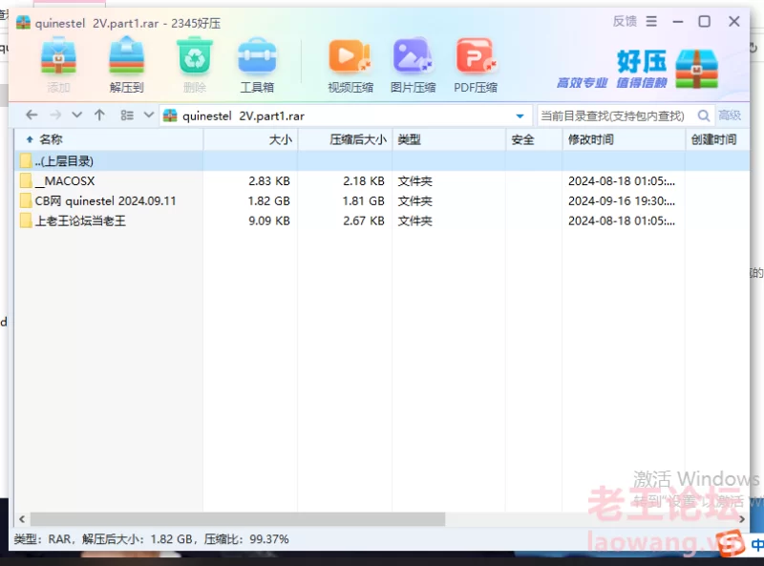Click the CB网 quinestel folder icon

coord(26,200)
